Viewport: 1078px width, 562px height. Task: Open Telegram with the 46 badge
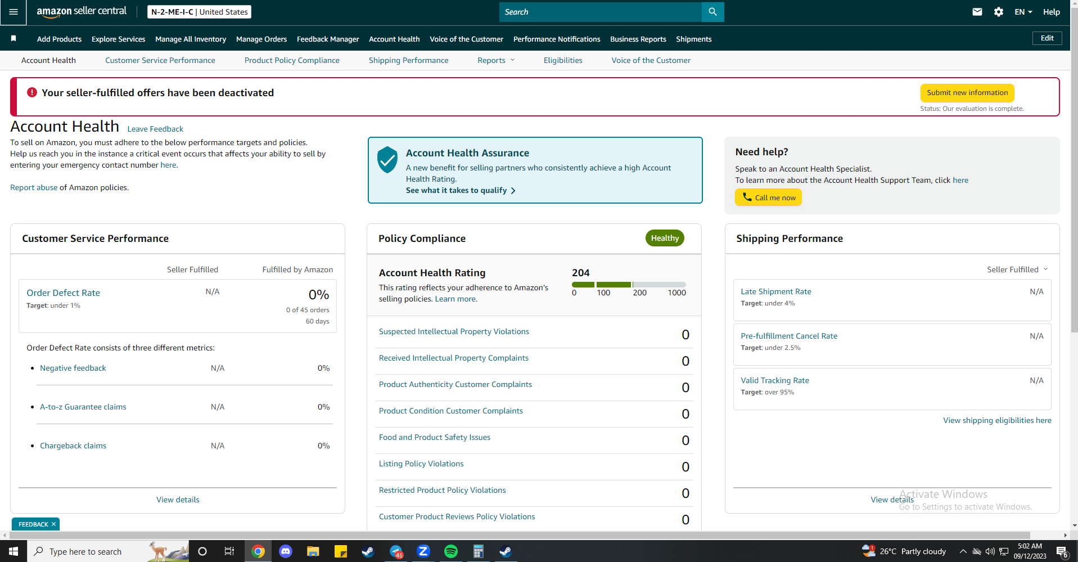click(x=396, y=551)
